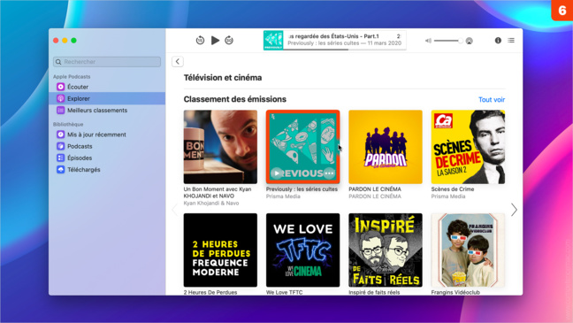Image resolution: width=573 pixels, height=323 pixels.
Task: Click the Rechercher search field
Action: point(107,62)
